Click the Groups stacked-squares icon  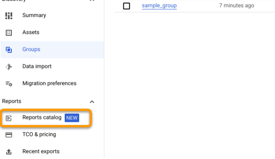(x=9, y=50)
